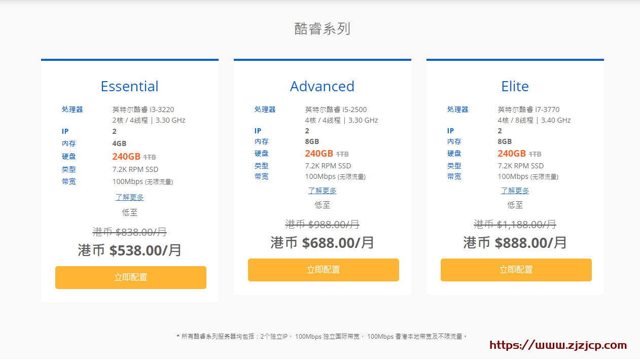The image size is (640, 364).
Task: Select the Essential plan title
Action: click(x=130, y=86)
